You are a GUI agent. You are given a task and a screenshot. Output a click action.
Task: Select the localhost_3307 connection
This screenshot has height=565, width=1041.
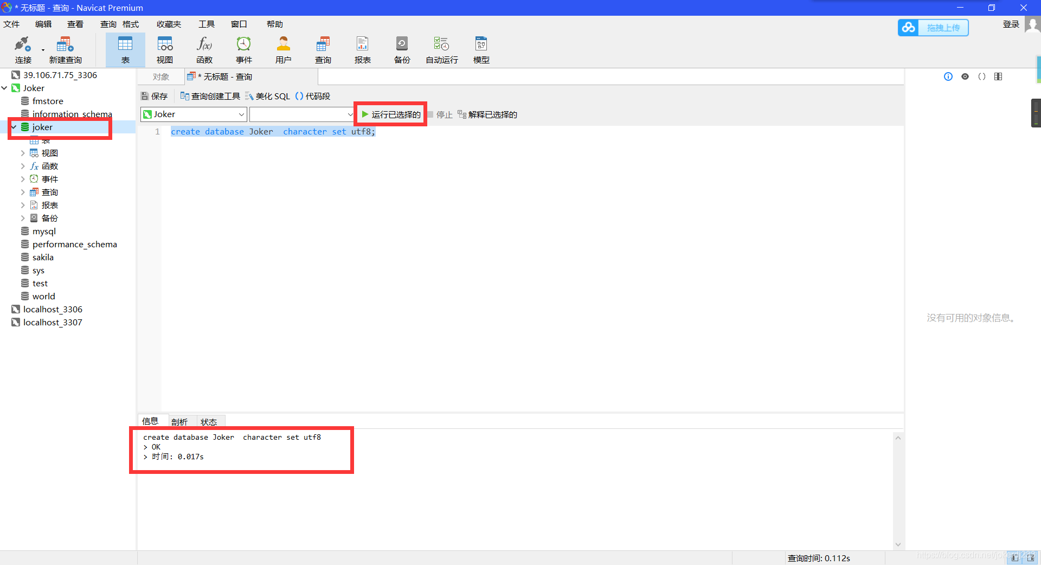tap(53, 323)
